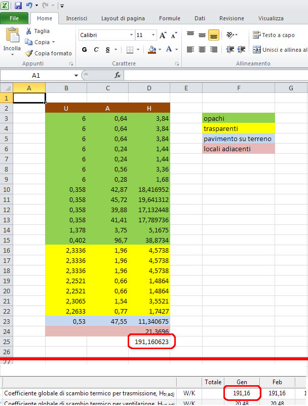The height and width of the screenshot is (406, 308).
Task: Click the Copia copy icon
Action: click(x=28, y=42)
